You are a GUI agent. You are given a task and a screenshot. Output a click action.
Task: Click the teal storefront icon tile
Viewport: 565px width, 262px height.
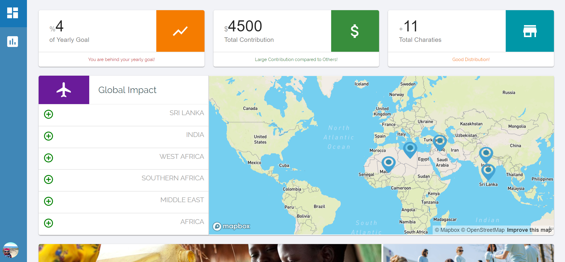click(530, 31)
